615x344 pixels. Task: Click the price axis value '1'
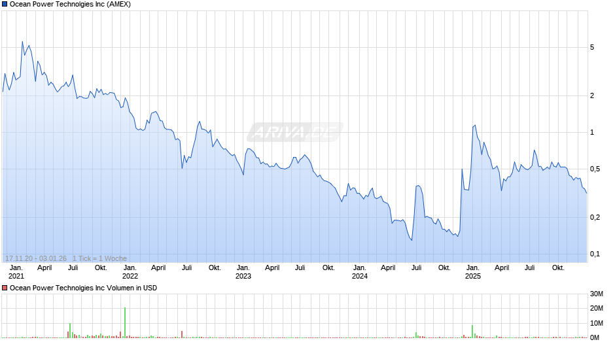tap(592, 133)
